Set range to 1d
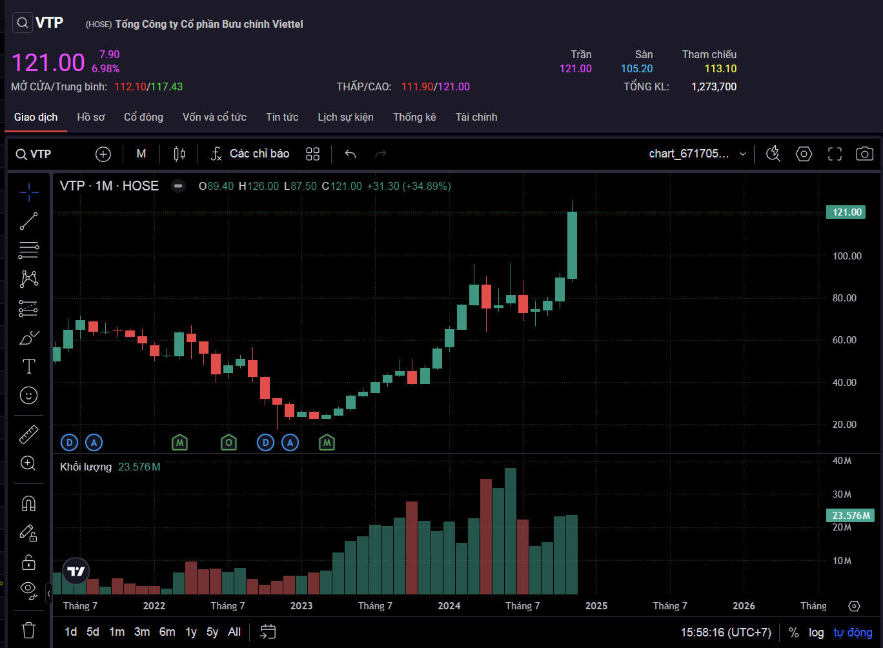The height and width of the screenshot is (648, 883). 71,632
